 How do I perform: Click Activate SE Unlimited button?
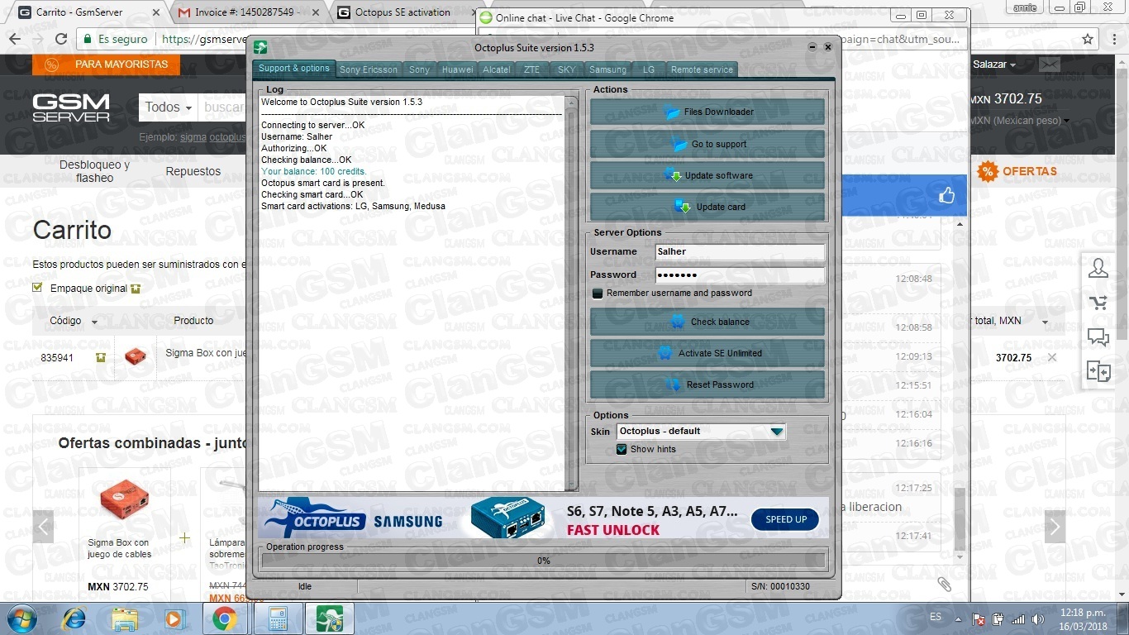707,353
